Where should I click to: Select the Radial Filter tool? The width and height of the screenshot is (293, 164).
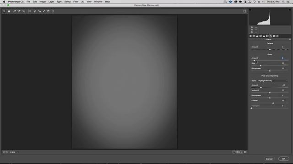[x=53, y=11]
